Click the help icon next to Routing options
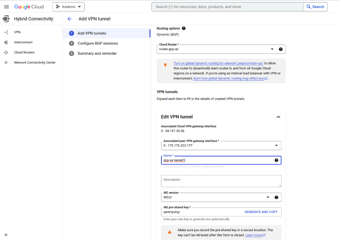This screenshot has height=241, width=339. (x=183, y=28)
